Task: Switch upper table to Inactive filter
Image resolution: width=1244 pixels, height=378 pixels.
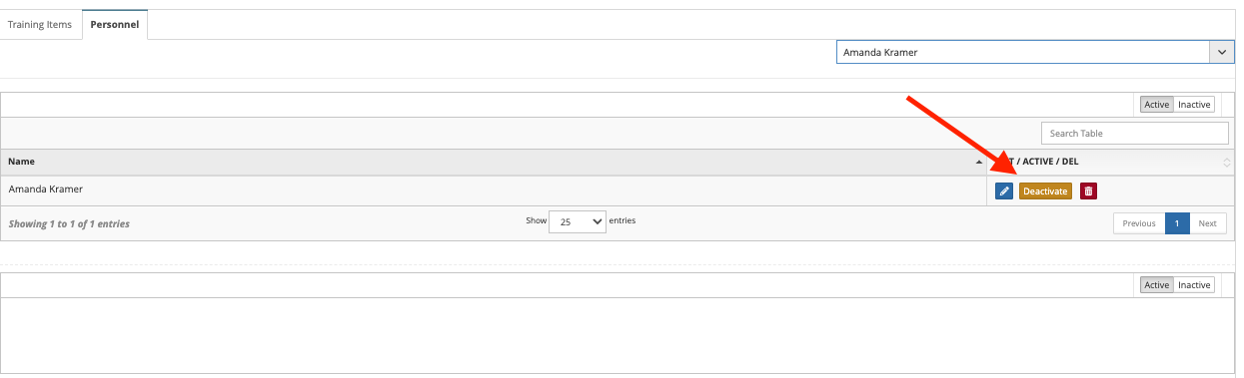Action: point(1194,105)
